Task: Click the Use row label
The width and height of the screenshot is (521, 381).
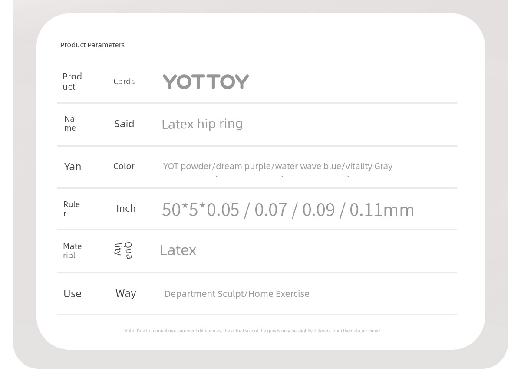Action: tap(73, 294)
